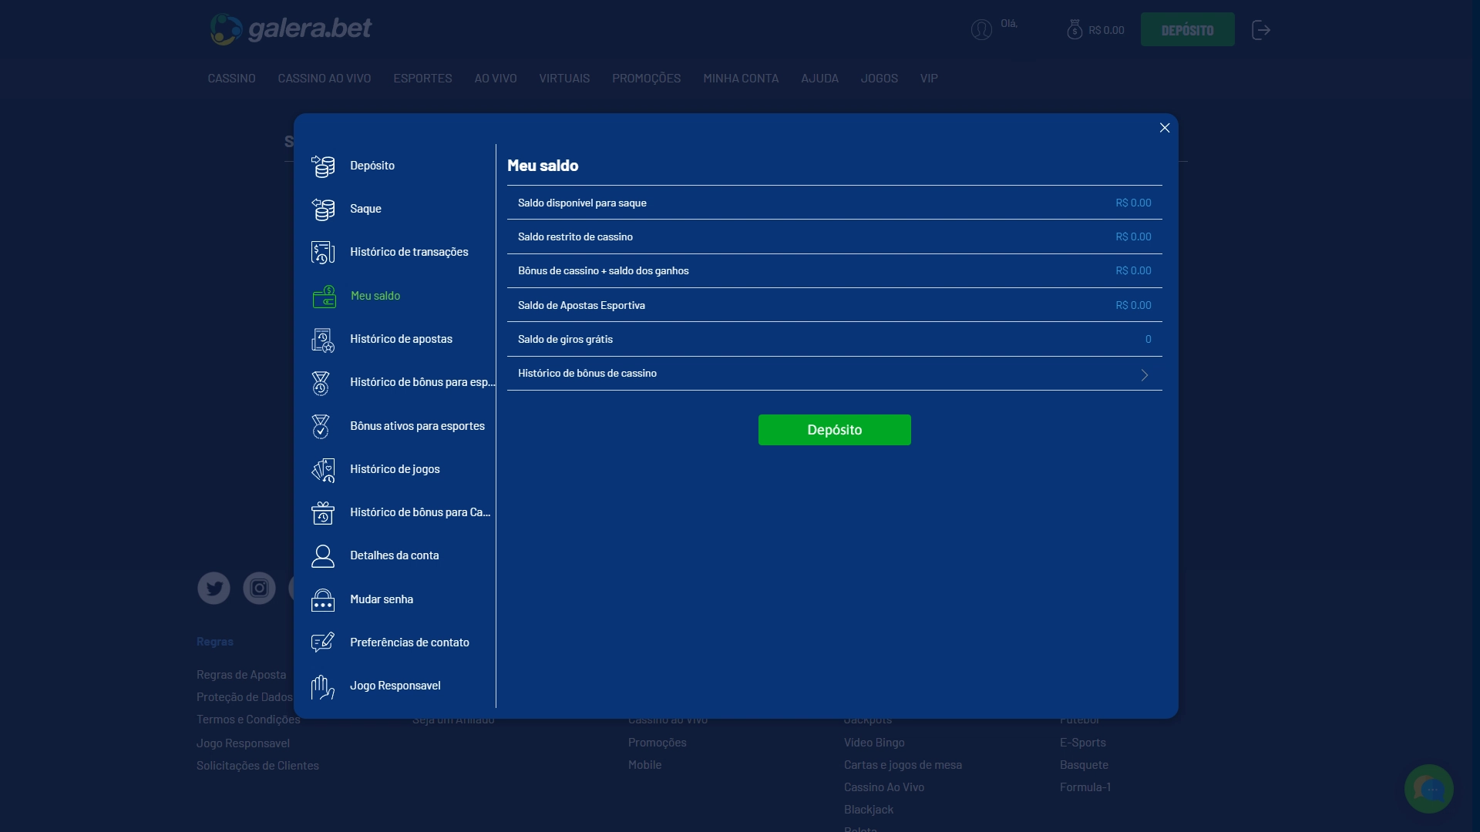Click the Depósito coins icon in sidebar
This screenshot has width=1480, height=832.
tap(323, 166)
